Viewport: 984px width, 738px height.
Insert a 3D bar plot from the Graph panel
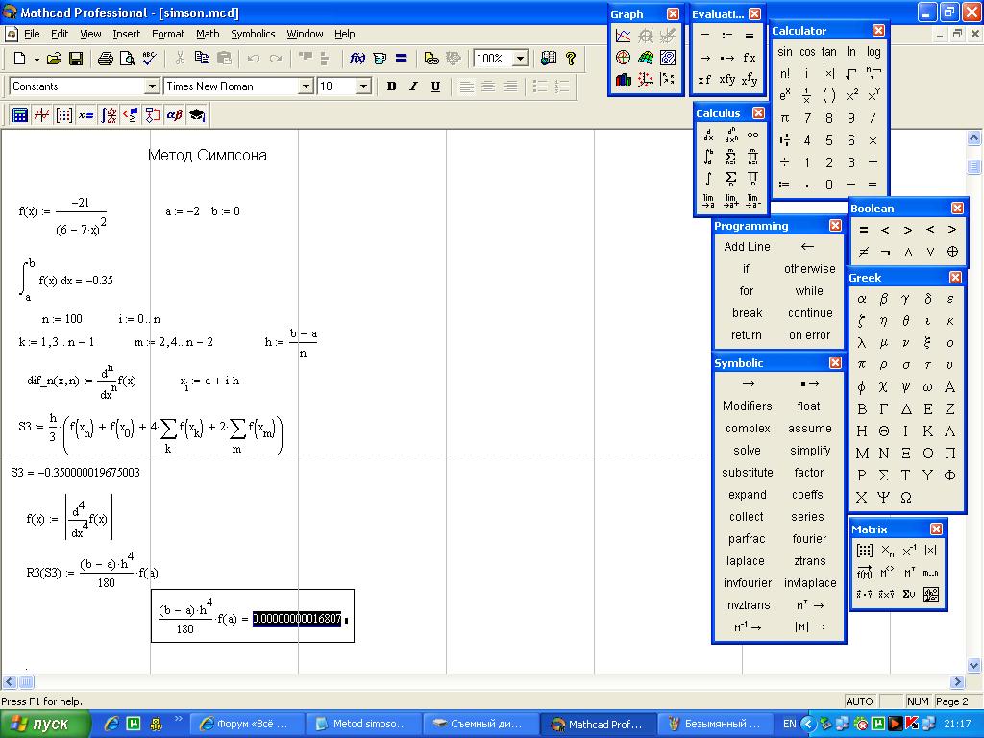(624, 80)
